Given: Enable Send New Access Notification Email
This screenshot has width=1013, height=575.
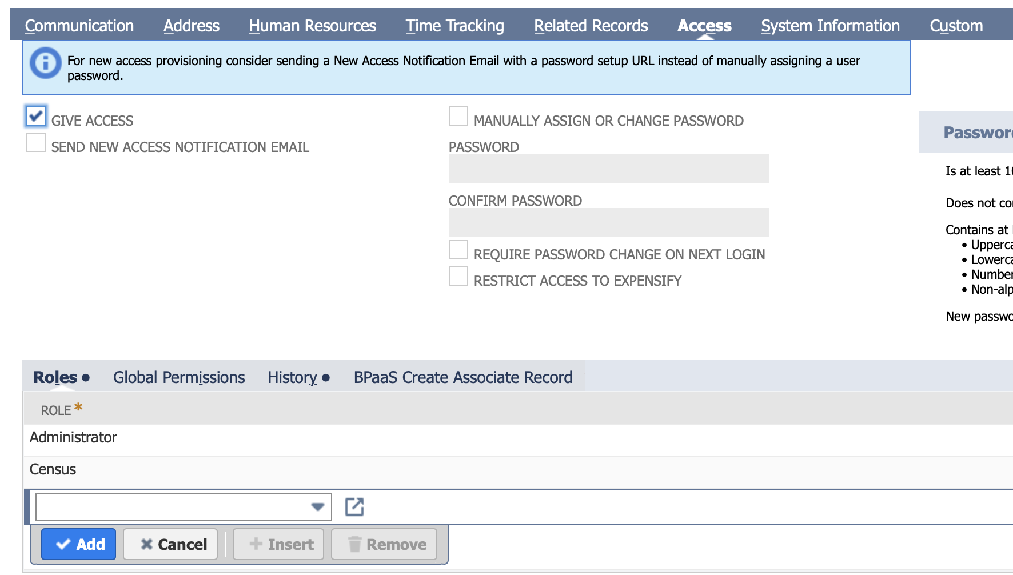Looking at the screenshot, I should (x=36, y=142).
